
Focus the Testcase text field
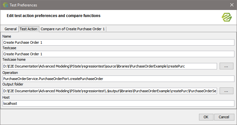[x=118, y=54]
